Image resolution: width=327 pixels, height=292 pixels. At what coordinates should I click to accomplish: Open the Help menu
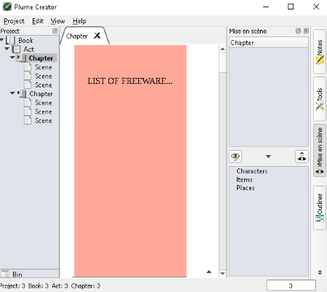click(79, 21)
